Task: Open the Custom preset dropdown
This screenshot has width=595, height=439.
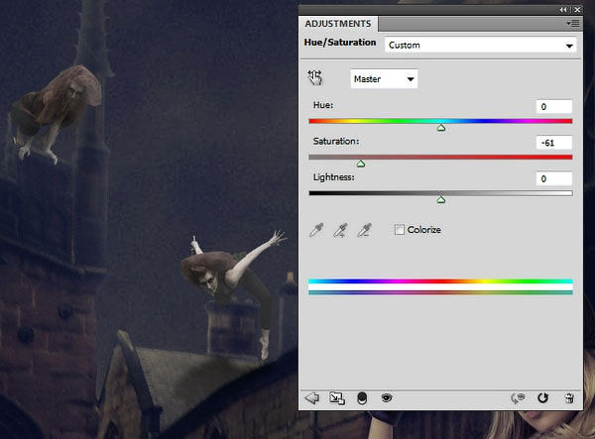Action: [480, 46]
